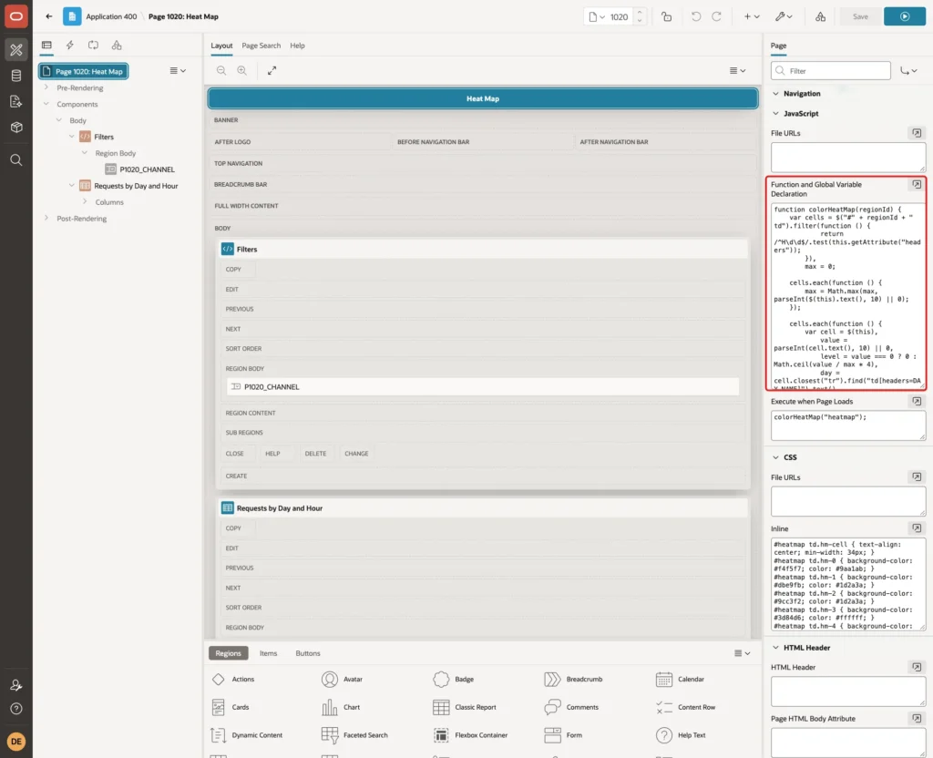This screenshot has width=933, height=758.
Task: Select the Rendering tree tab icon
Action: pyautogui.click(x=46, y=46)
